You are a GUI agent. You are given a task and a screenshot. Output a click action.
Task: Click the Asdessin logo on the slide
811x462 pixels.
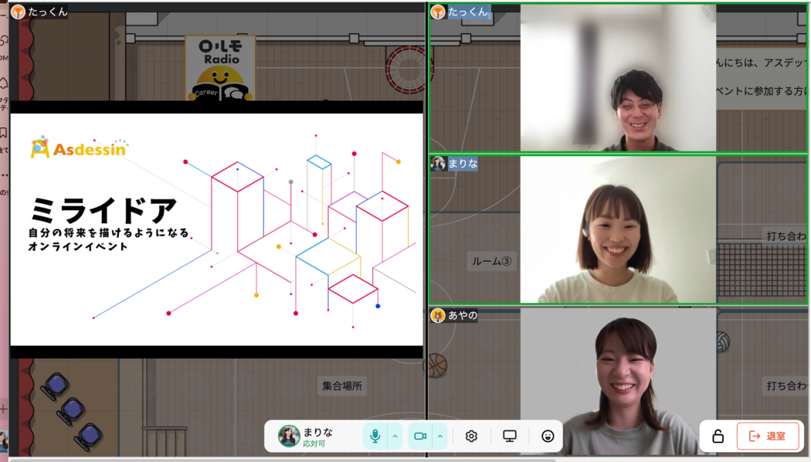[79, 148]
